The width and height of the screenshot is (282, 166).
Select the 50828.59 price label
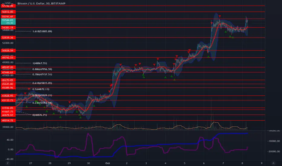click(x=8, y=51)
